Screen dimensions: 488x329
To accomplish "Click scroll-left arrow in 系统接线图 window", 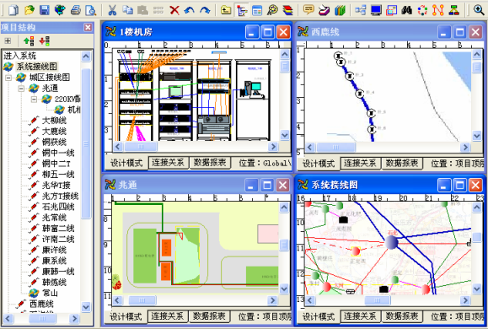I will coord(309,300).
